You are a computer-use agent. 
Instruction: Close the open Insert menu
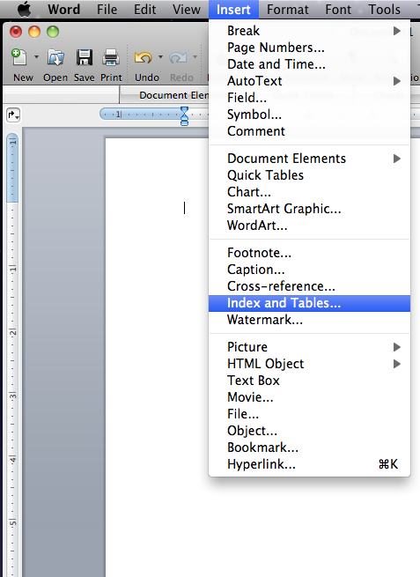(233, 9)
